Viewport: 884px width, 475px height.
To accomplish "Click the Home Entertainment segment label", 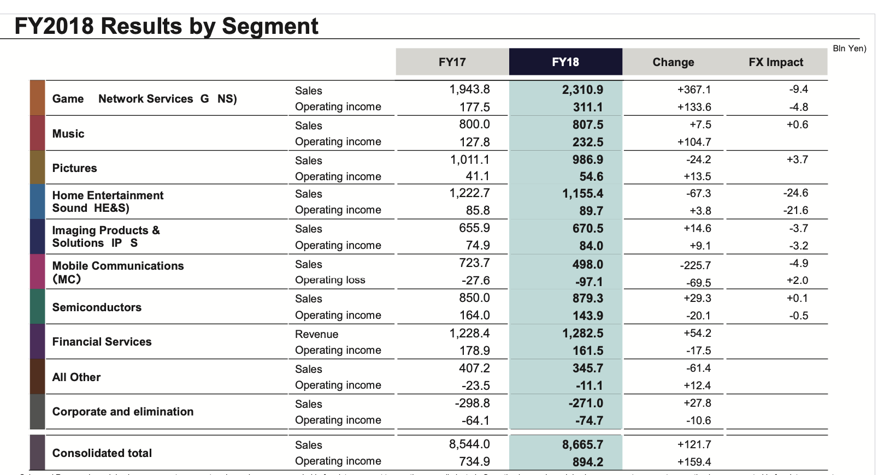I will [x=108, y=201].
